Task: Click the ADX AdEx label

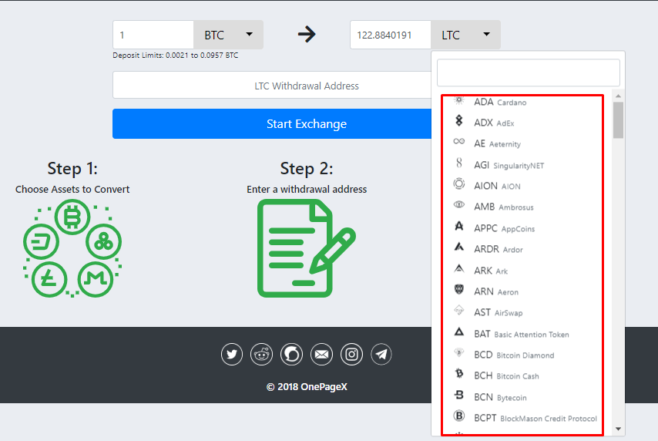Action: click(494, 123)
